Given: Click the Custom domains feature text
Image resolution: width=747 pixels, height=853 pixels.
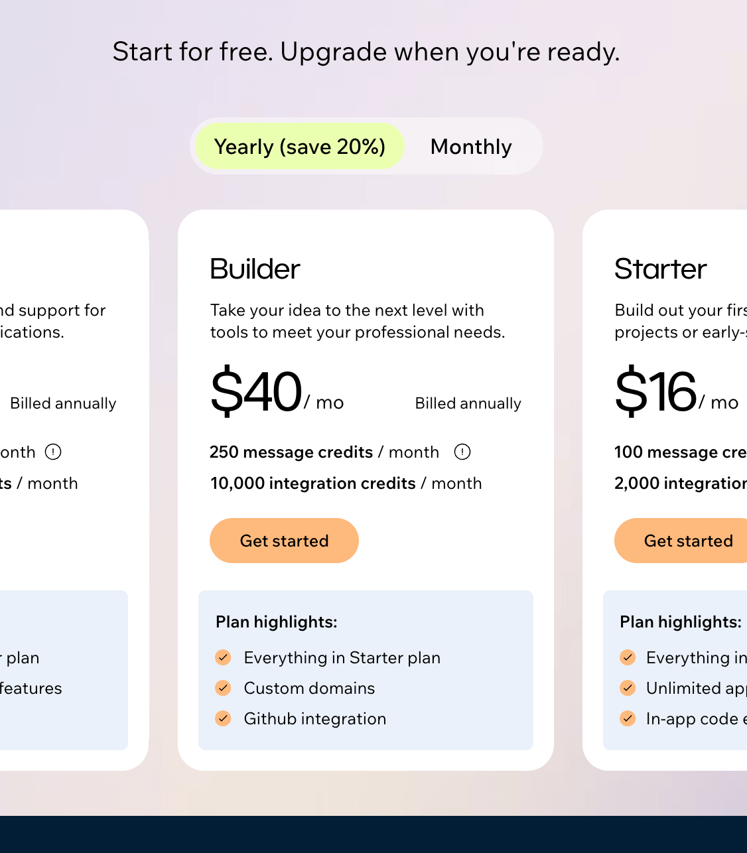Looking at the screenshot, I should [x=309, y=689].
